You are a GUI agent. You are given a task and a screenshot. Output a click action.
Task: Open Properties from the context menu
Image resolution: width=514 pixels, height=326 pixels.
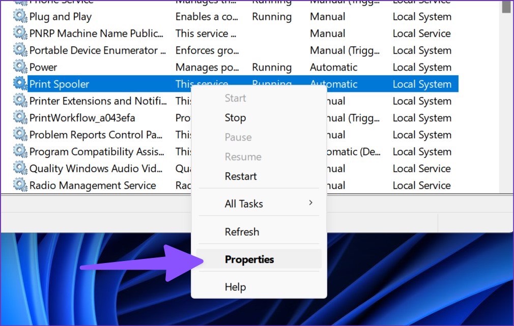[259, 259]
